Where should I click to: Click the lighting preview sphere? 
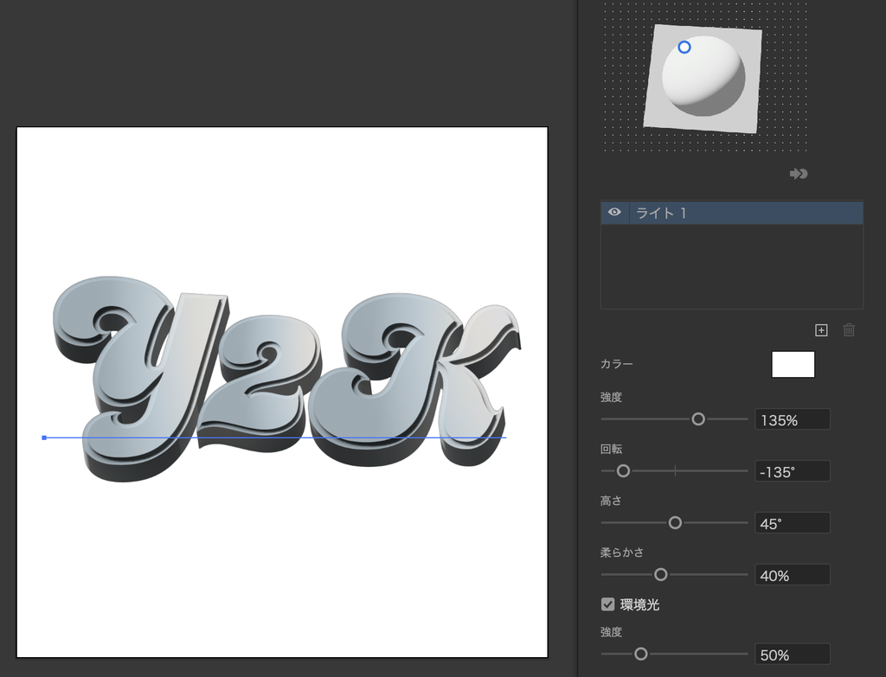tap(703, 77)
